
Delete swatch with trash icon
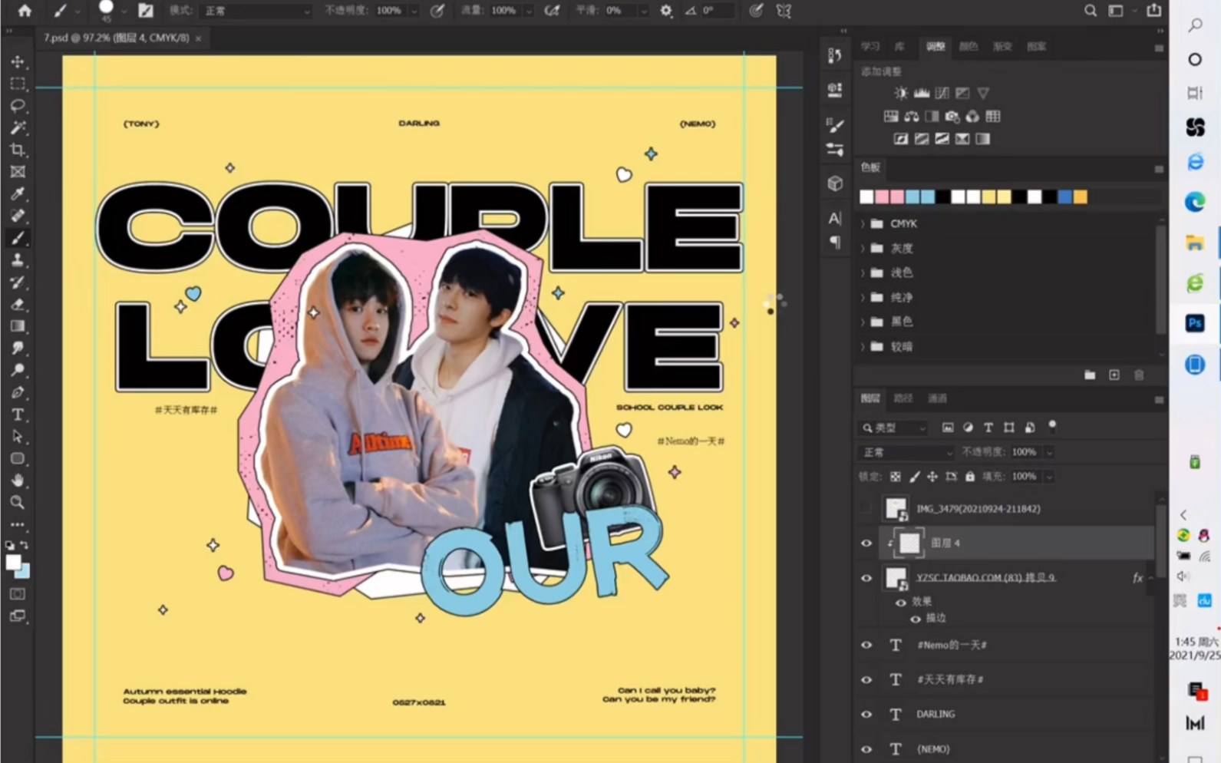[x=1139, y=375]
